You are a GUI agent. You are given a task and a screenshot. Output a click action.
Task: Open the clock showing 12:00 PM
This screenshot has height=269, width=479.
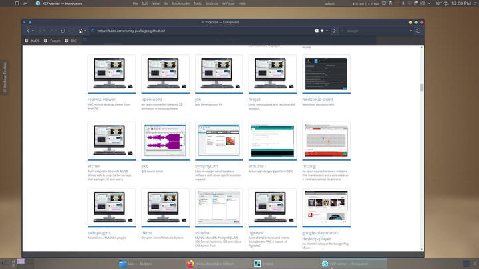[461, 3]
